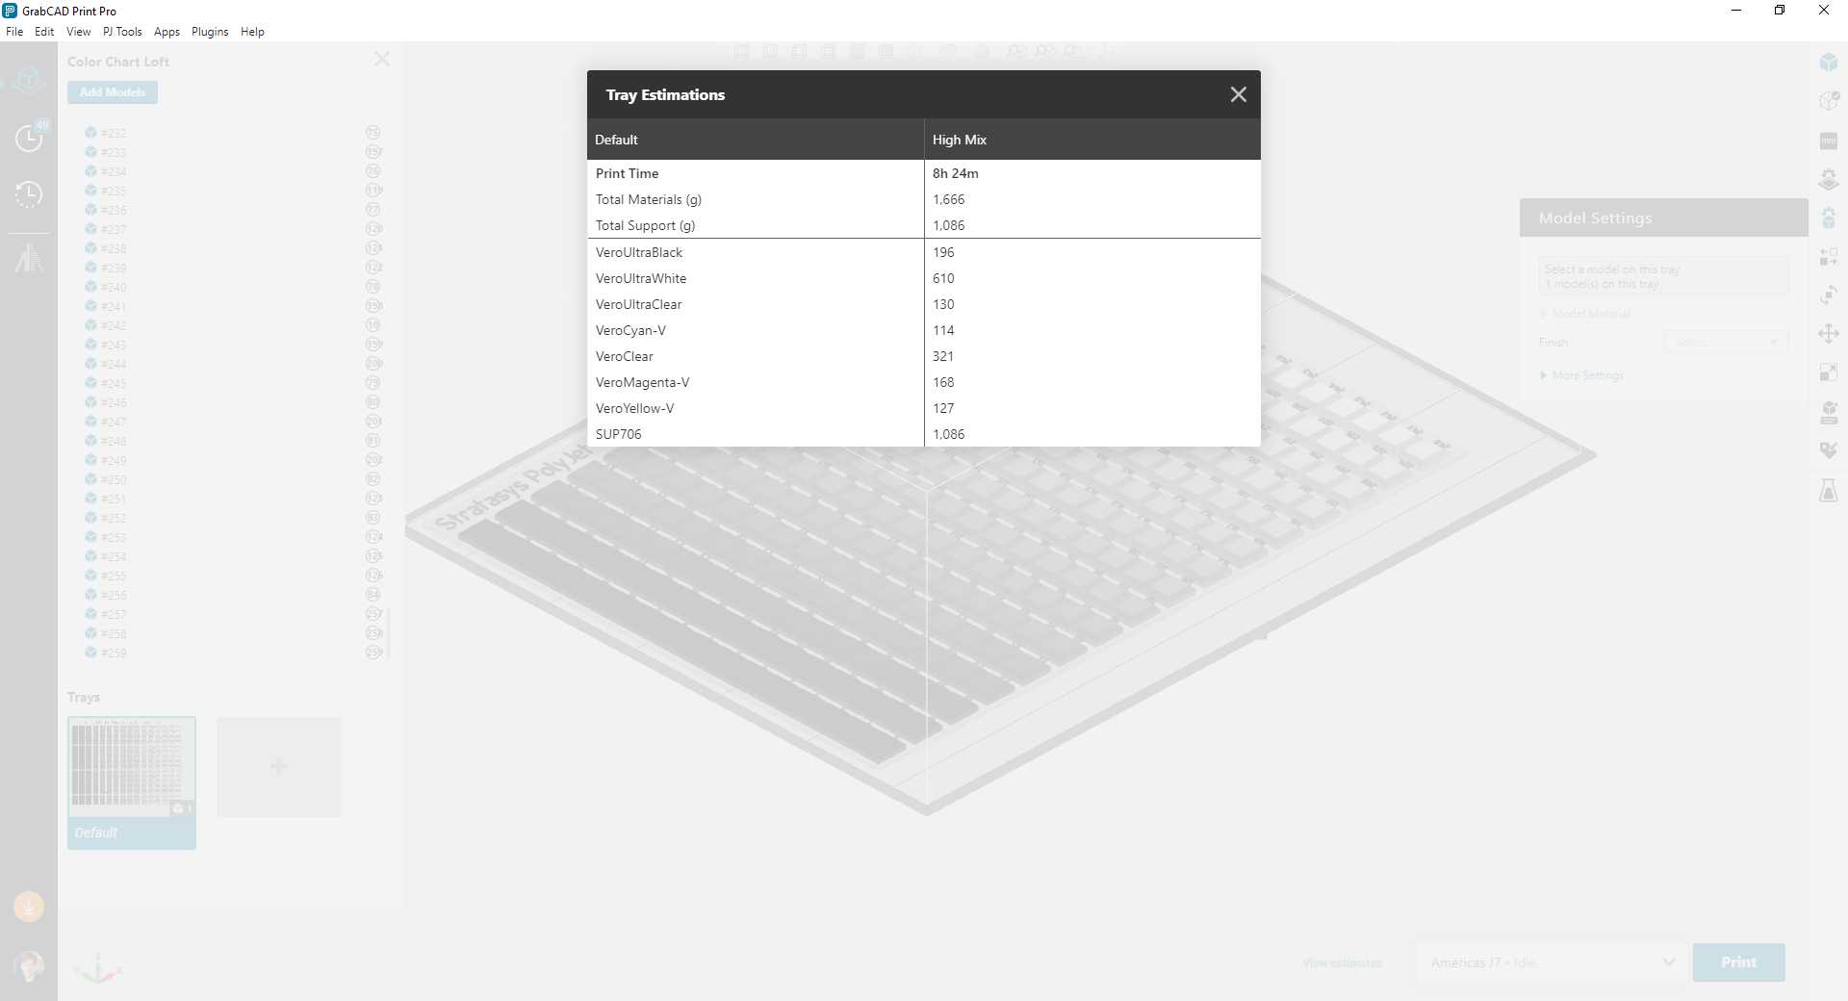Select the Default tray thumbnail

pos(132,783)
